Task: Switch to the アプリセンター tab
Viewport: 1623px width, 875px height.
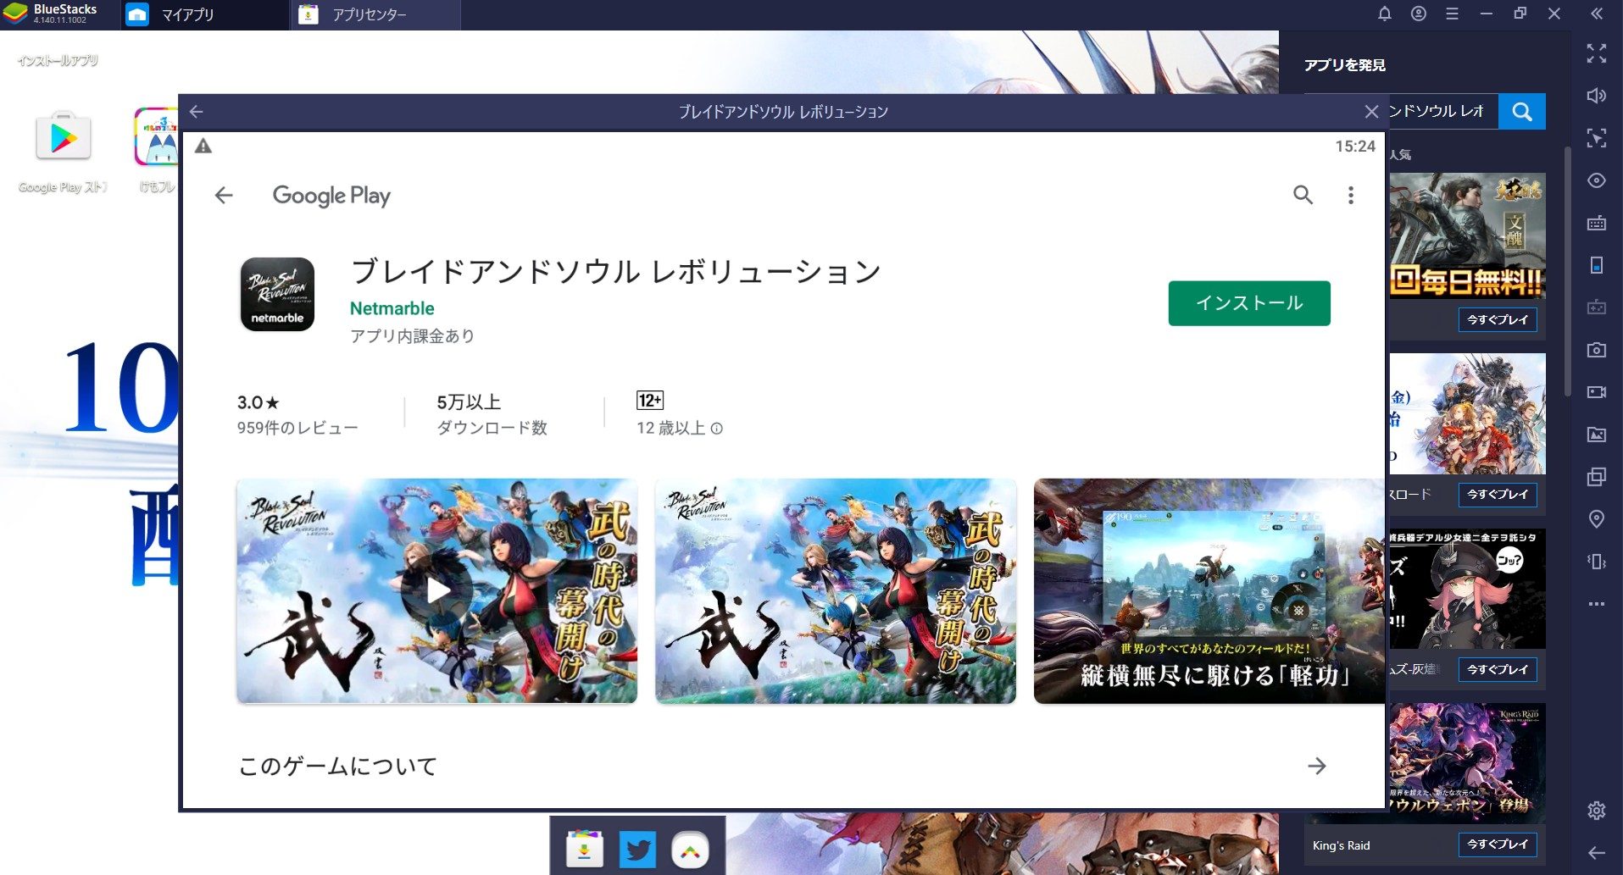Action: tap(375, 14)
